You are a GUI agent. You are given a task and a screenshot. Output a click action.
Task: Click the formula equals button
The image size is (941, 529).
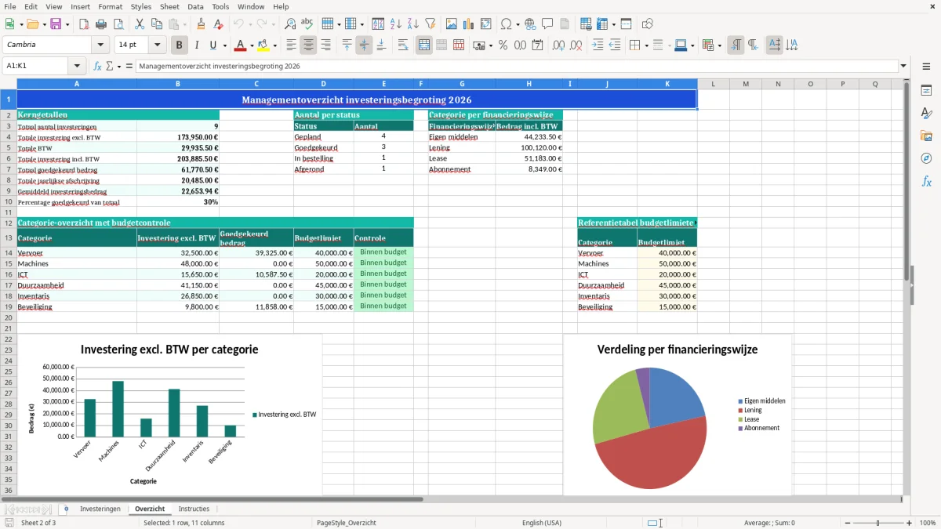[x=129, y=66]
